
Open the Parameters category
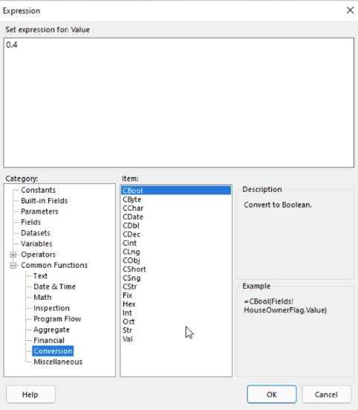[x=39, y=211]
